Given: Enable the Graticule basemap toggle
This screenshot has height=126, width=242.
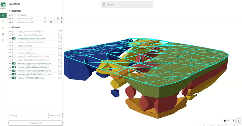Looking at the screenshot, I should pos(14,15).
